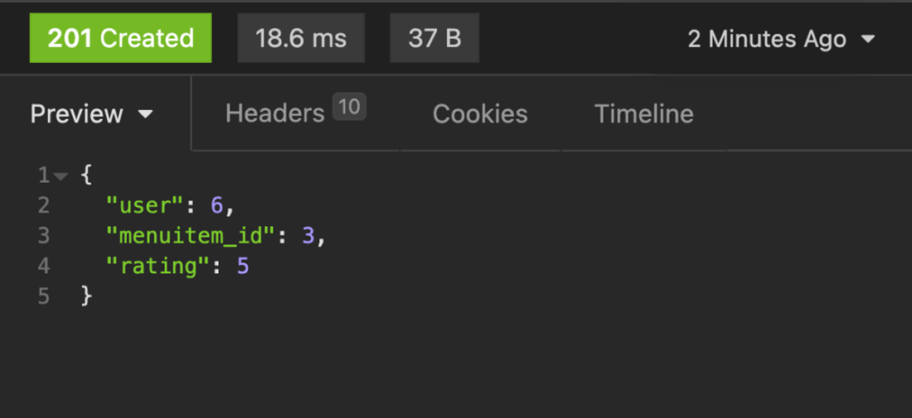Open the 2 Minutes Ago history dropdown

[781, 39]
